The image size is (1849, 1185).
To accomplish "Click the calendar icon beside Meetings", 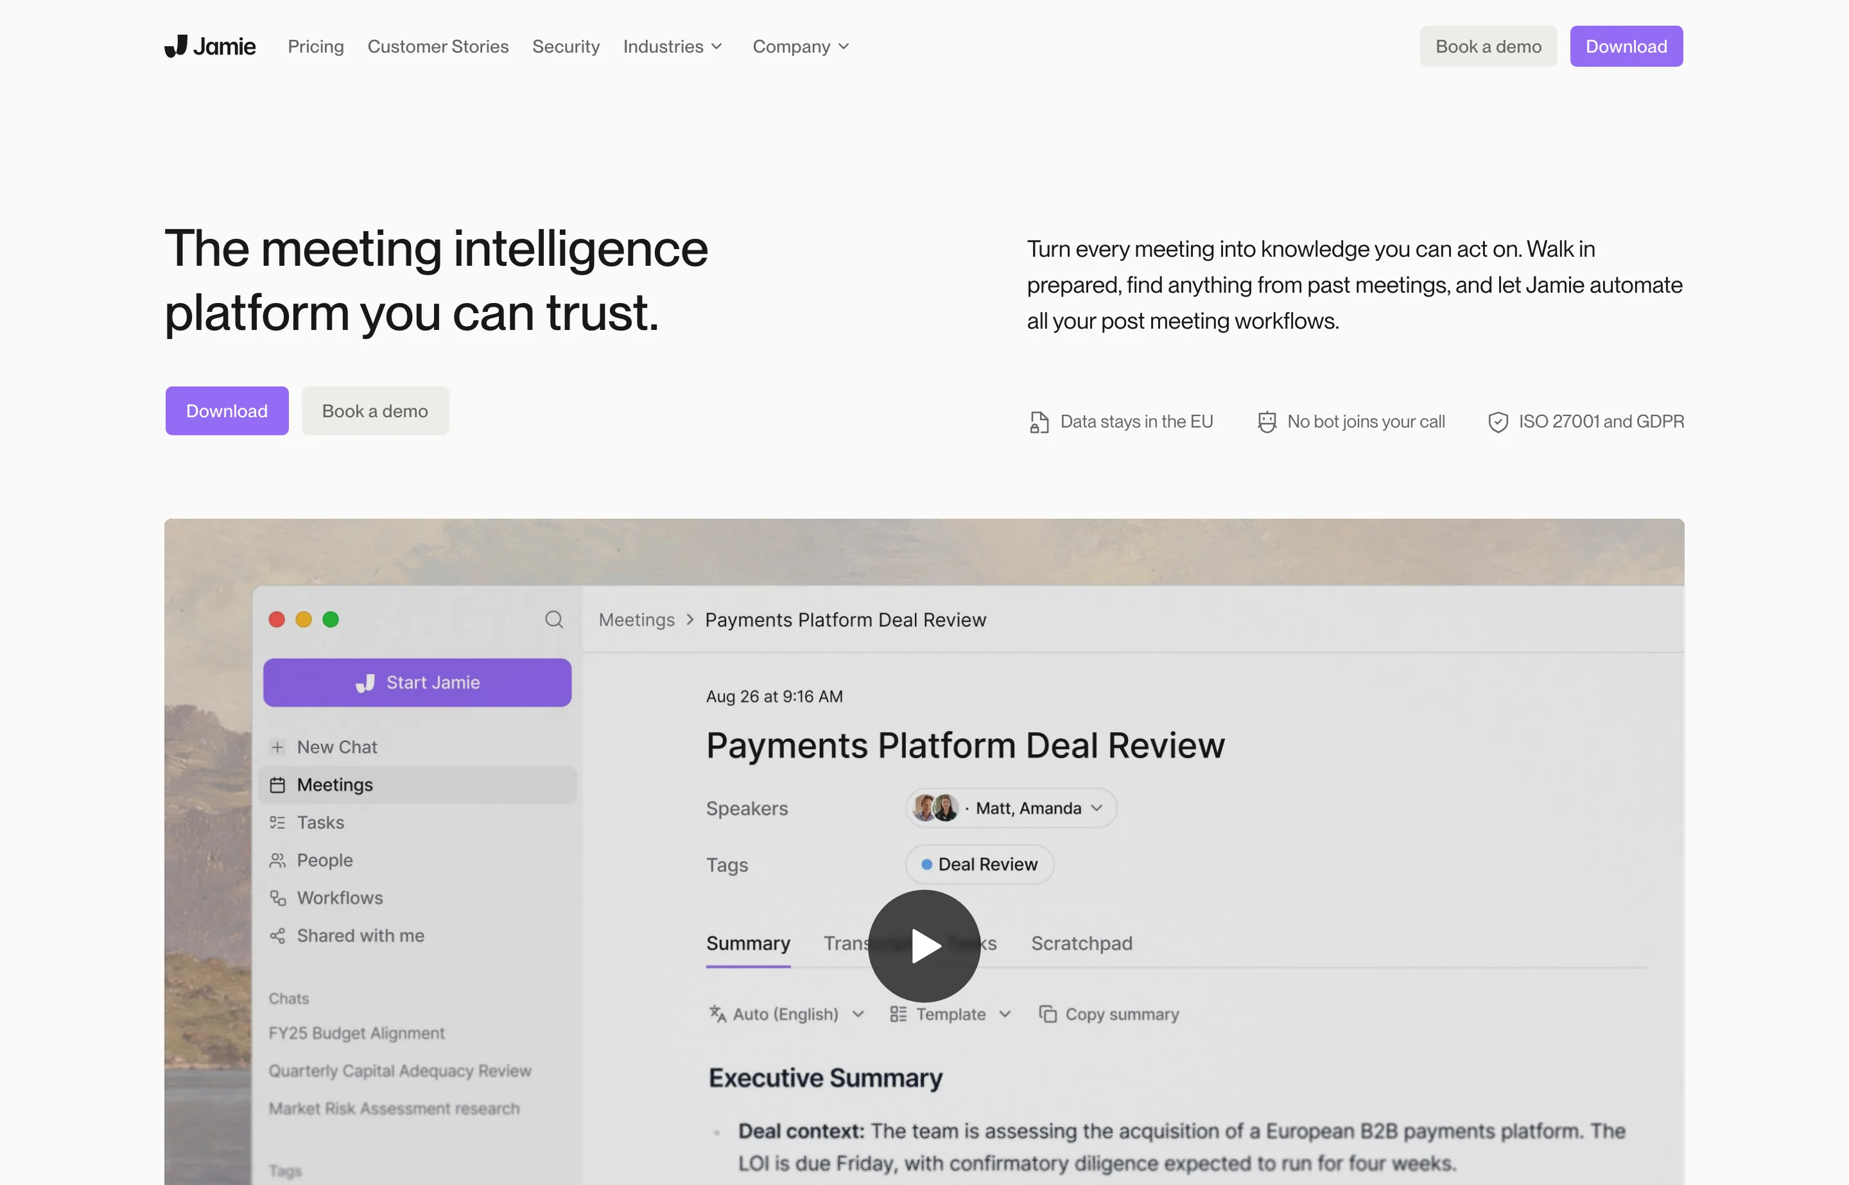I will click(x=278, y=785).
